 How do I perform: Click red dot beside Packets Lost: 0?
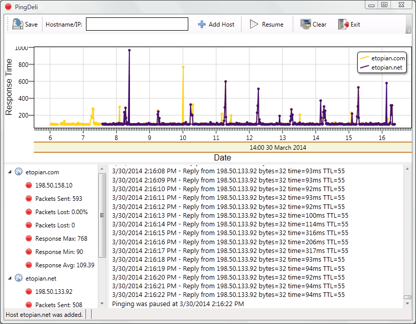pos(29,225)
